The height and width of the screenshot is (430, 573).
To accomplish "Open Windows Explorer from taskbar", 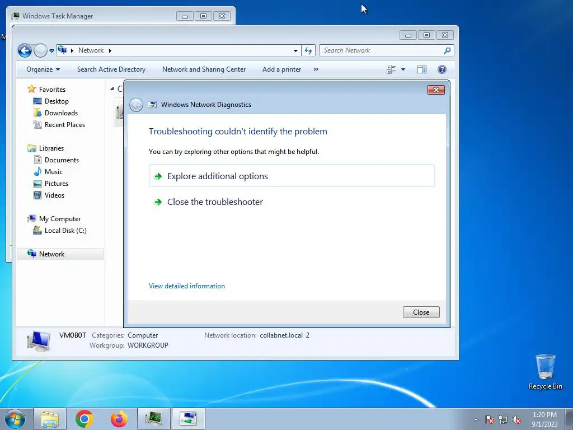I will (x=50, y=419).
